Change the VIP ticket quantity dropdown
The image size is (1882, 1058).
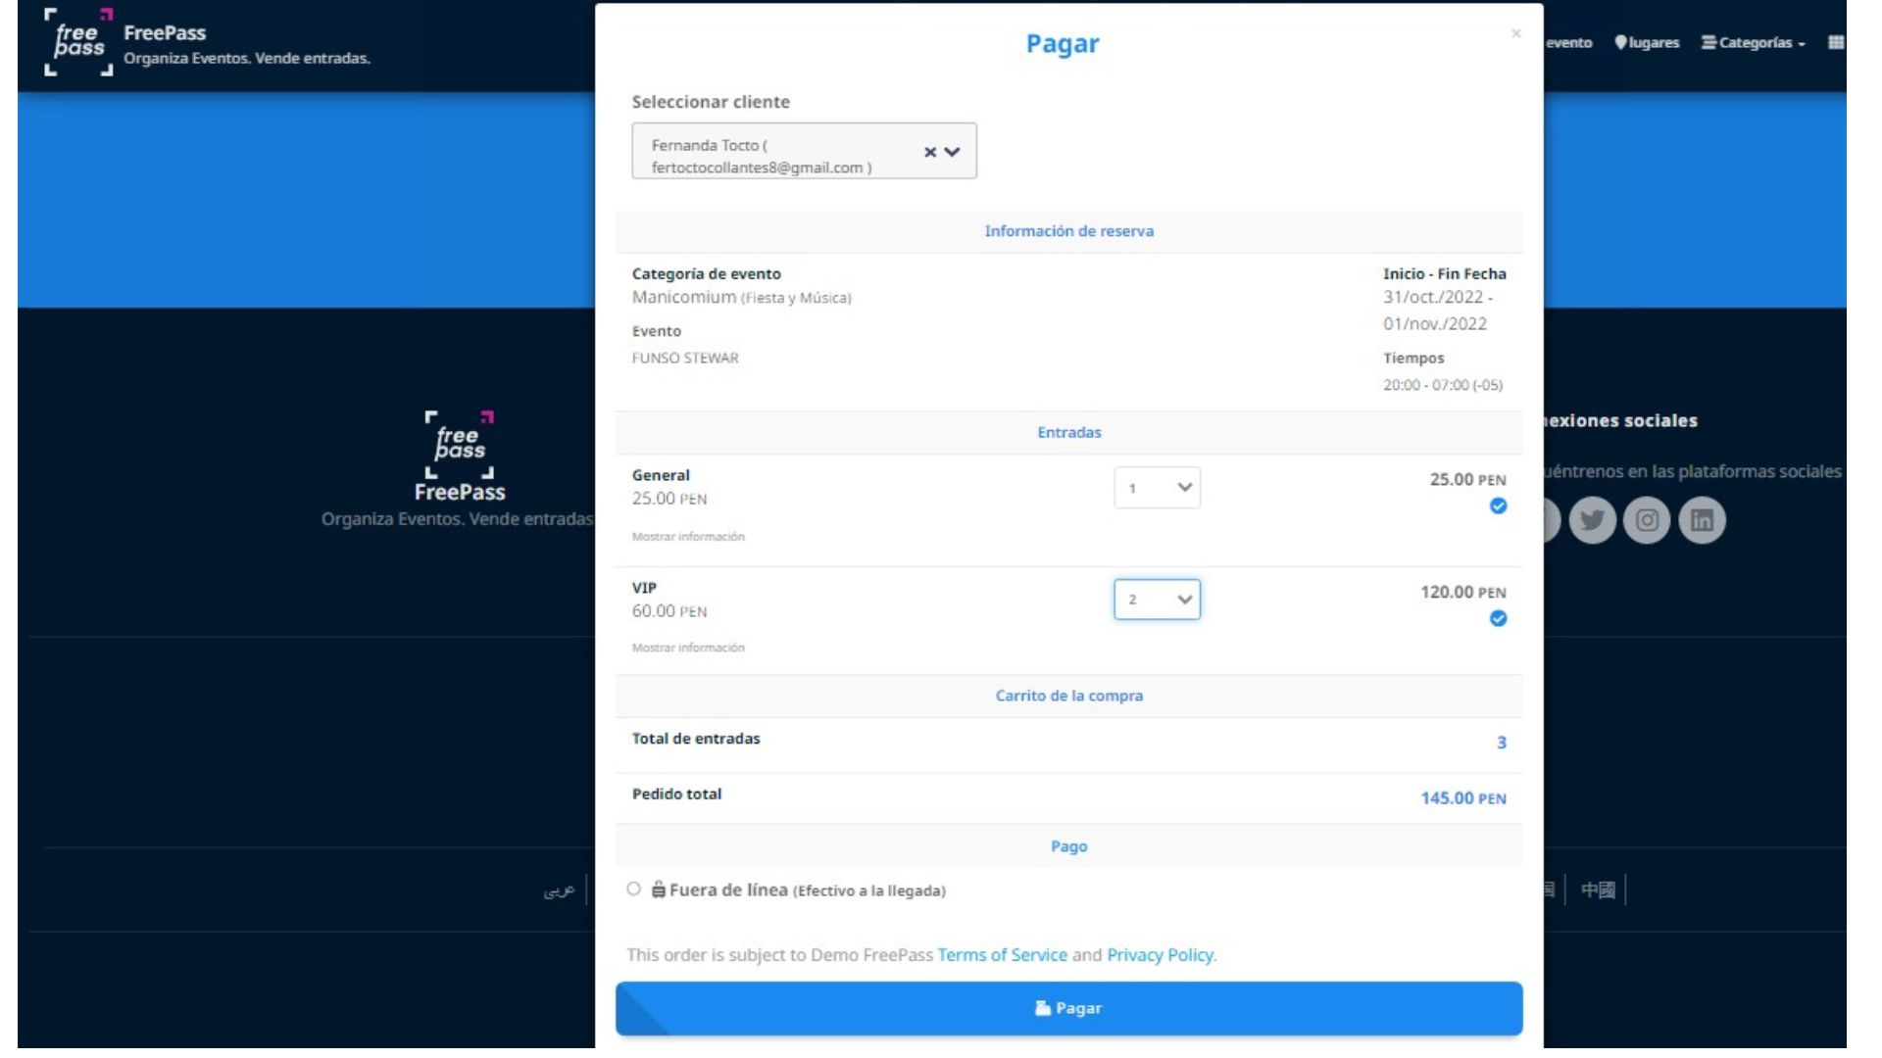1158,599
